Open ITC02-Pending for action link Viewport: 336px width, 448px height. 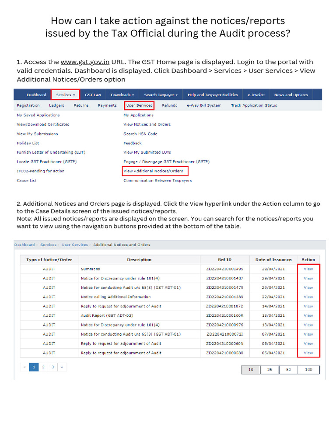[x=40, y=171]
